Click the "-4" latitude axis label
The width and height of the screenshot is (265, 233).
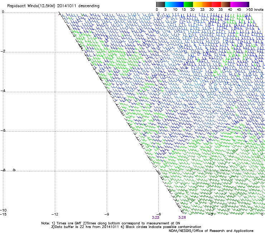tap(3, 91)
